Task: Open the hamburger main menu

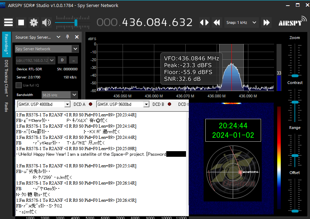Action: (8, 22)
